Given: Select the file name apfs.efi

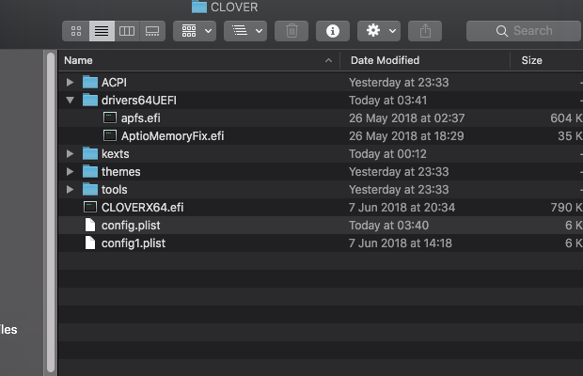Looking at the screenshot, I should [x=140, y=118].
